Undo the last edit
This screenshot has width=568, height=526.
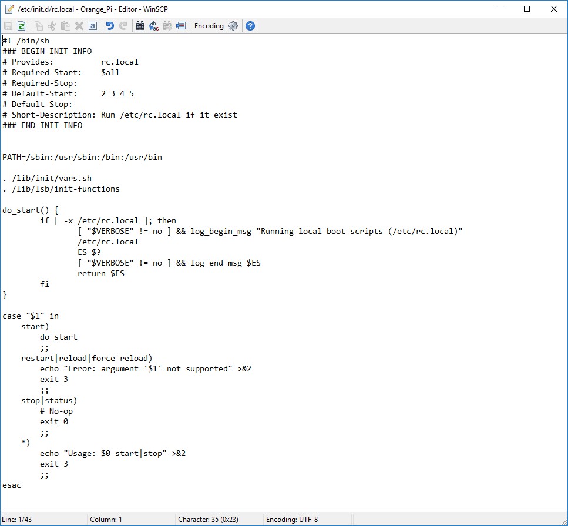110,26
